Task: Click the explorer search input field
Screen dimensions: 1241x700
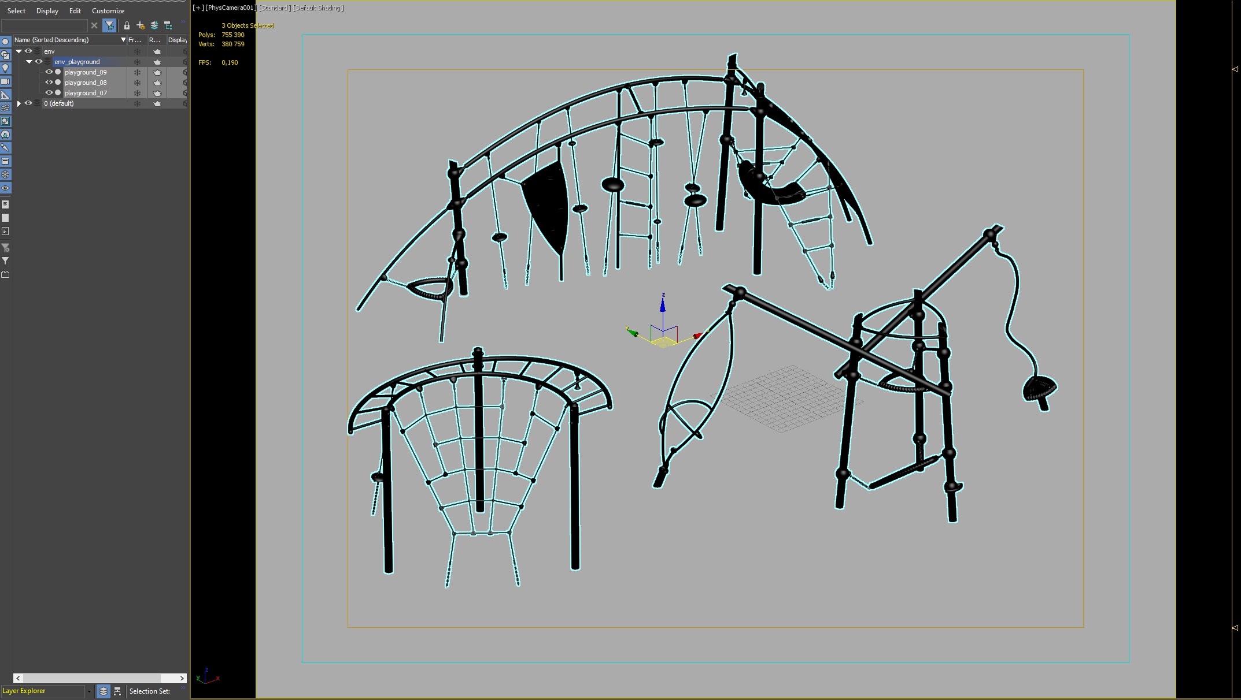Action: pos(45,25)
